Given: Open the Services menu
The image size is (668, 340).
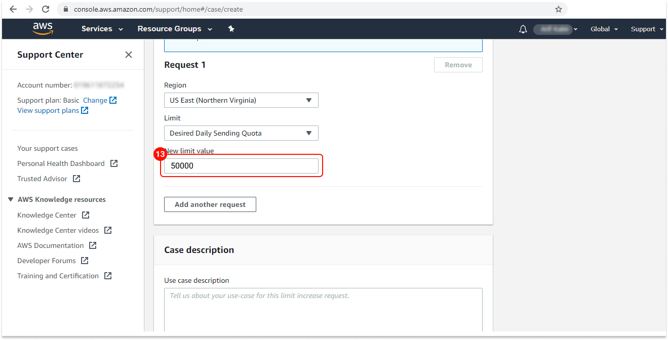Looking at the screenshot, I should tap(102, 29).
